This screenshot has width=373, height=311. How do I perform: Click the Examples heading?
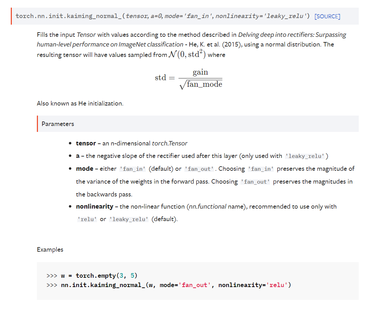(50, 250)
